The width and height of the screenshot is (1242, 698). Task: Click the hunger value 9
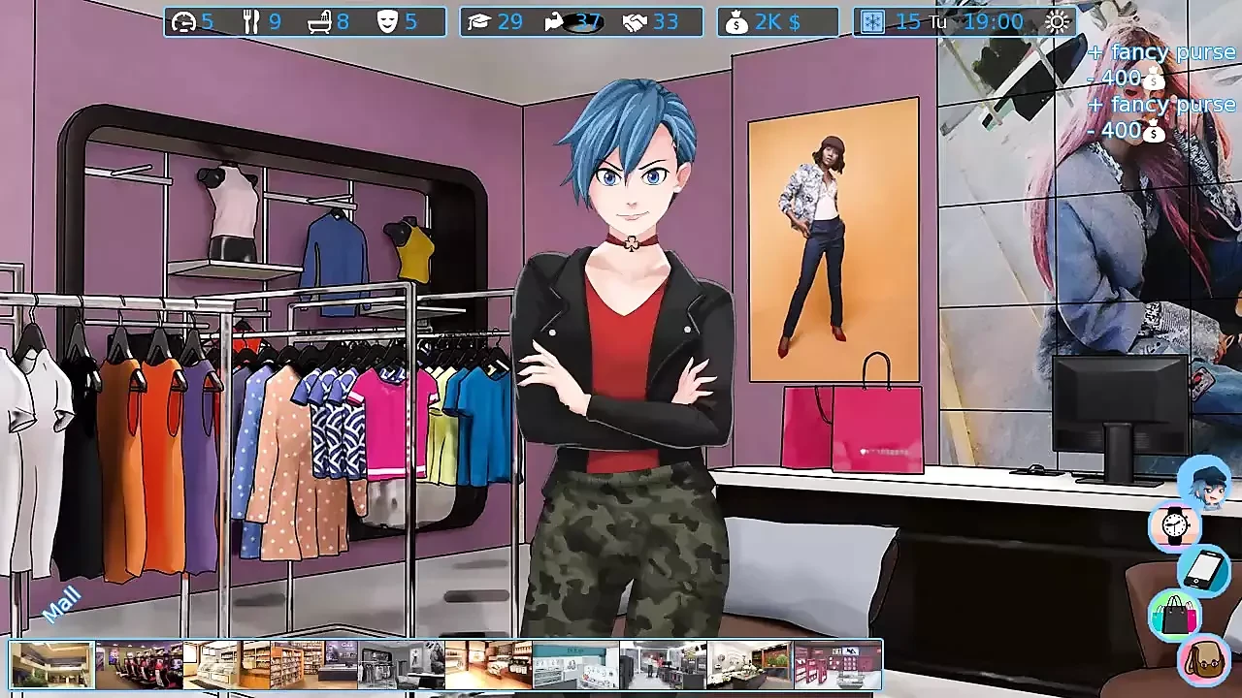(275, 21)
